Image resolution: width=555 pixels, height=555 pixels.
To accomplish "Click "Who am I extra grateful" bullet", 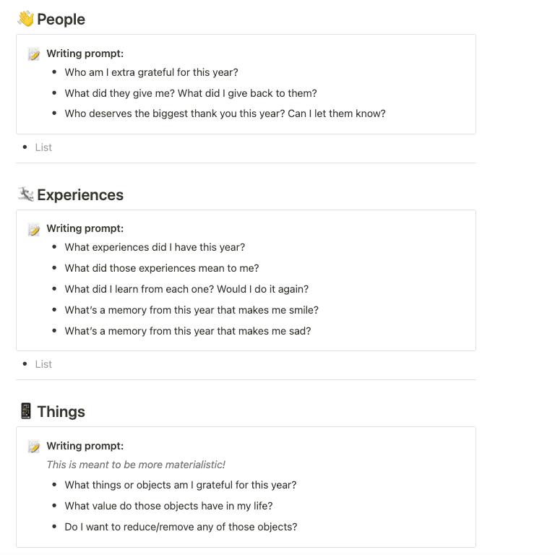I will [151, 72].
